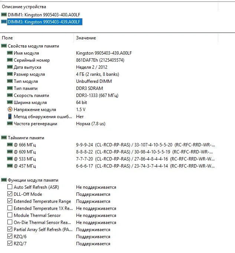The width and height of the screenshot is (235, 253).
Task: Click the module name value Kingston 9905403-439.A00LF
Action: 104,53
